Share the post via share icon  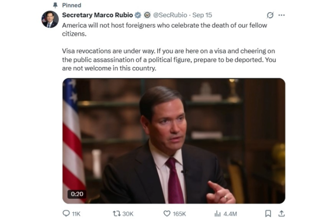(281, 213)
